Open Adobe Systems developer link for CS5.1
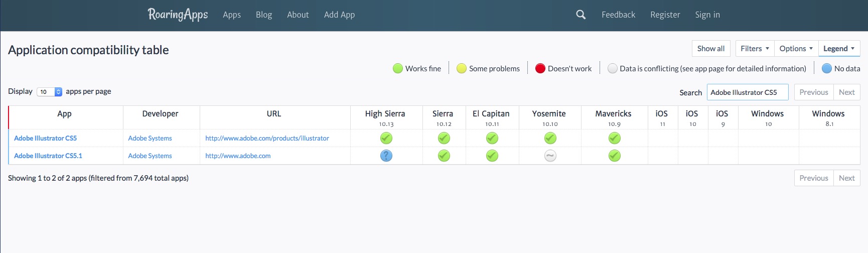 (150, 156)
